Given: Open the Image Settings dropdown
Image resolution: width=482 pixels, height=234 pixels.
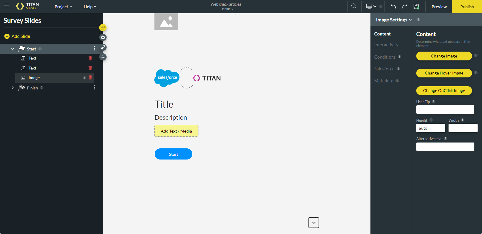Looking at the screenshot, I should (x=394, y=20).
